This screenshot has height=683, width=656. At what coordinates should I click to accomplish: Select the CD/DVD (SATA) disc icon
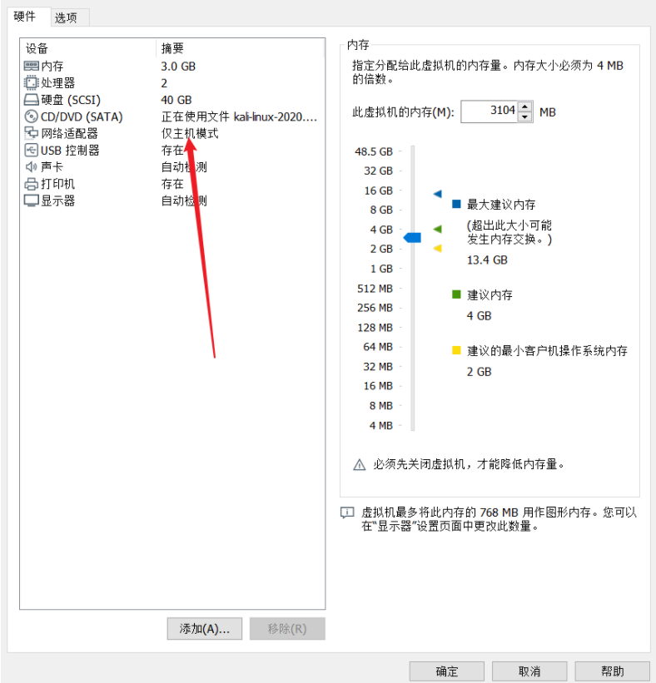click(x=31, y=116)
